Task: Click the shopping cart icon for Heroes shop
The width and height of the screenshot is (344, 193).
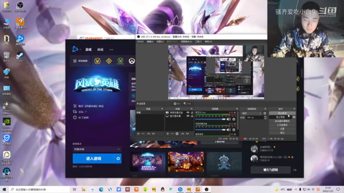Action: 75,106
